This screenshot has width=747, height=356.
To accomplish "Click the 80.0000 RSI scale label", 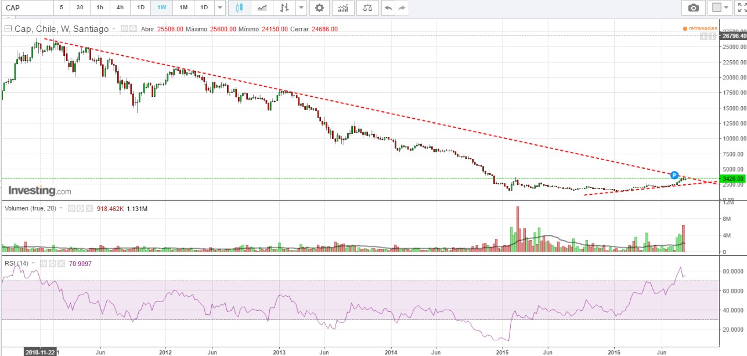I will pos(734,271).
